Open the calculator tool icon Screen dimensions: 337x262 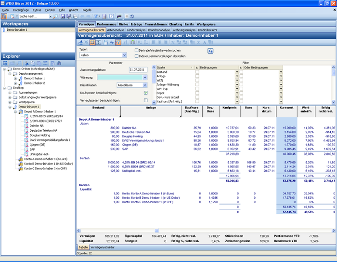[x=104, y=16]
